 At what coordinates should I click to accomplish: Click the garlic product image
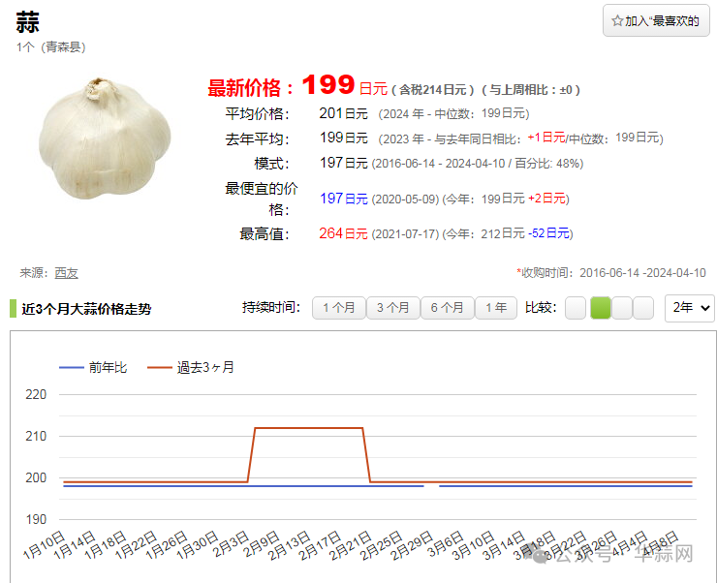[105, 138]
